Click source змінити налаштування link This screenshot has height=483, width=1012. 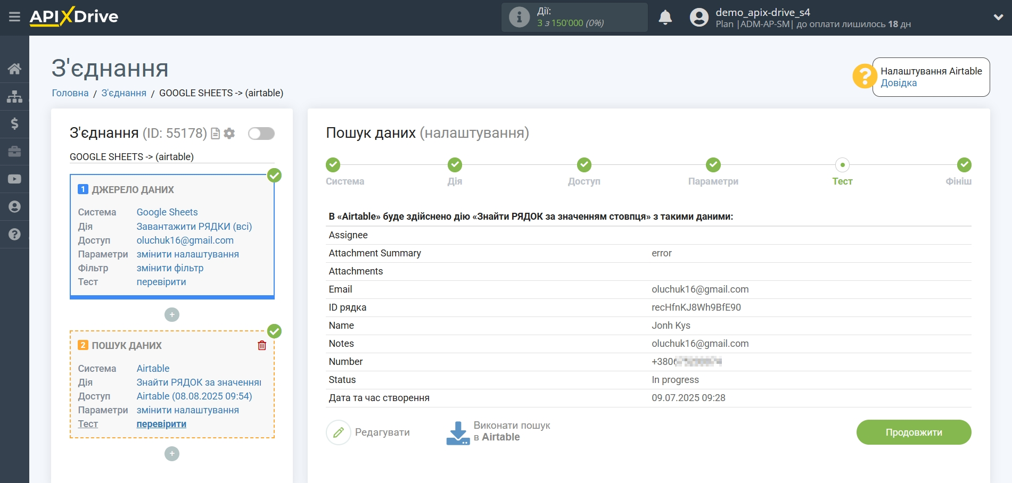188,254
